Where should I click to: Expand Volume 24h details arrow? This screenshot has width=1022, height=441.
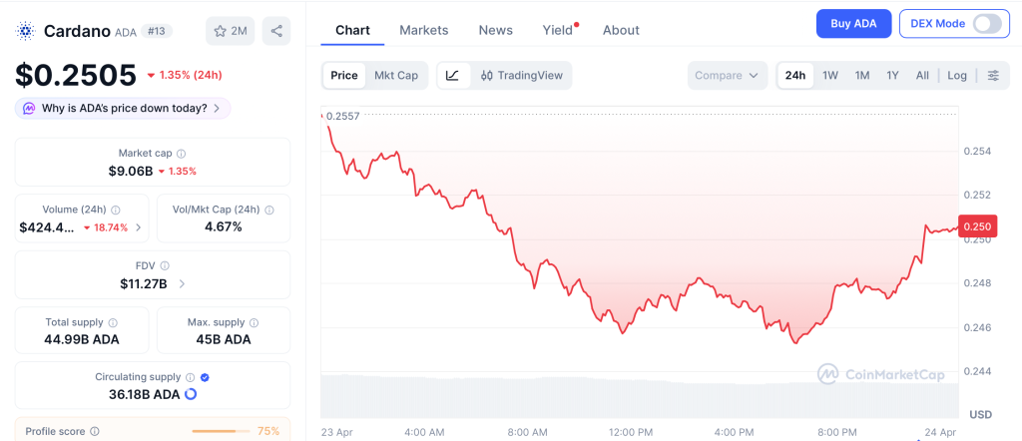138,227
